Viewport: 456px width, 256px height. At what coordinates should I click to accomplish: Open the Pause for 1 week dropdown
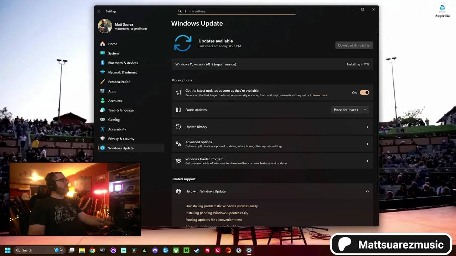click(350, 110)
